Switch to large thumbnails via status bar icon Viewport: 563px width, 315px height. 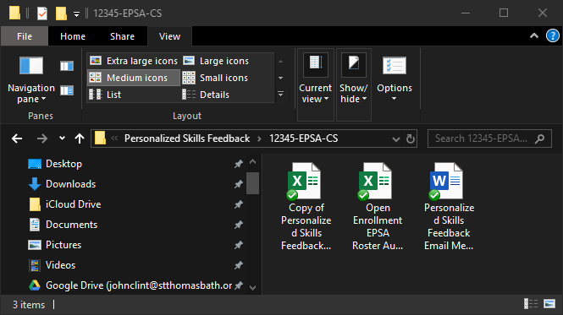(549, 304)
